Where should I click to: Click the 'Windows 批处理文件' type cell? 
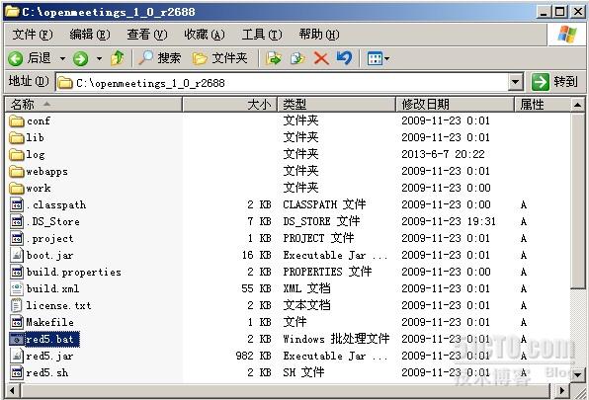[x=336, y=339]
